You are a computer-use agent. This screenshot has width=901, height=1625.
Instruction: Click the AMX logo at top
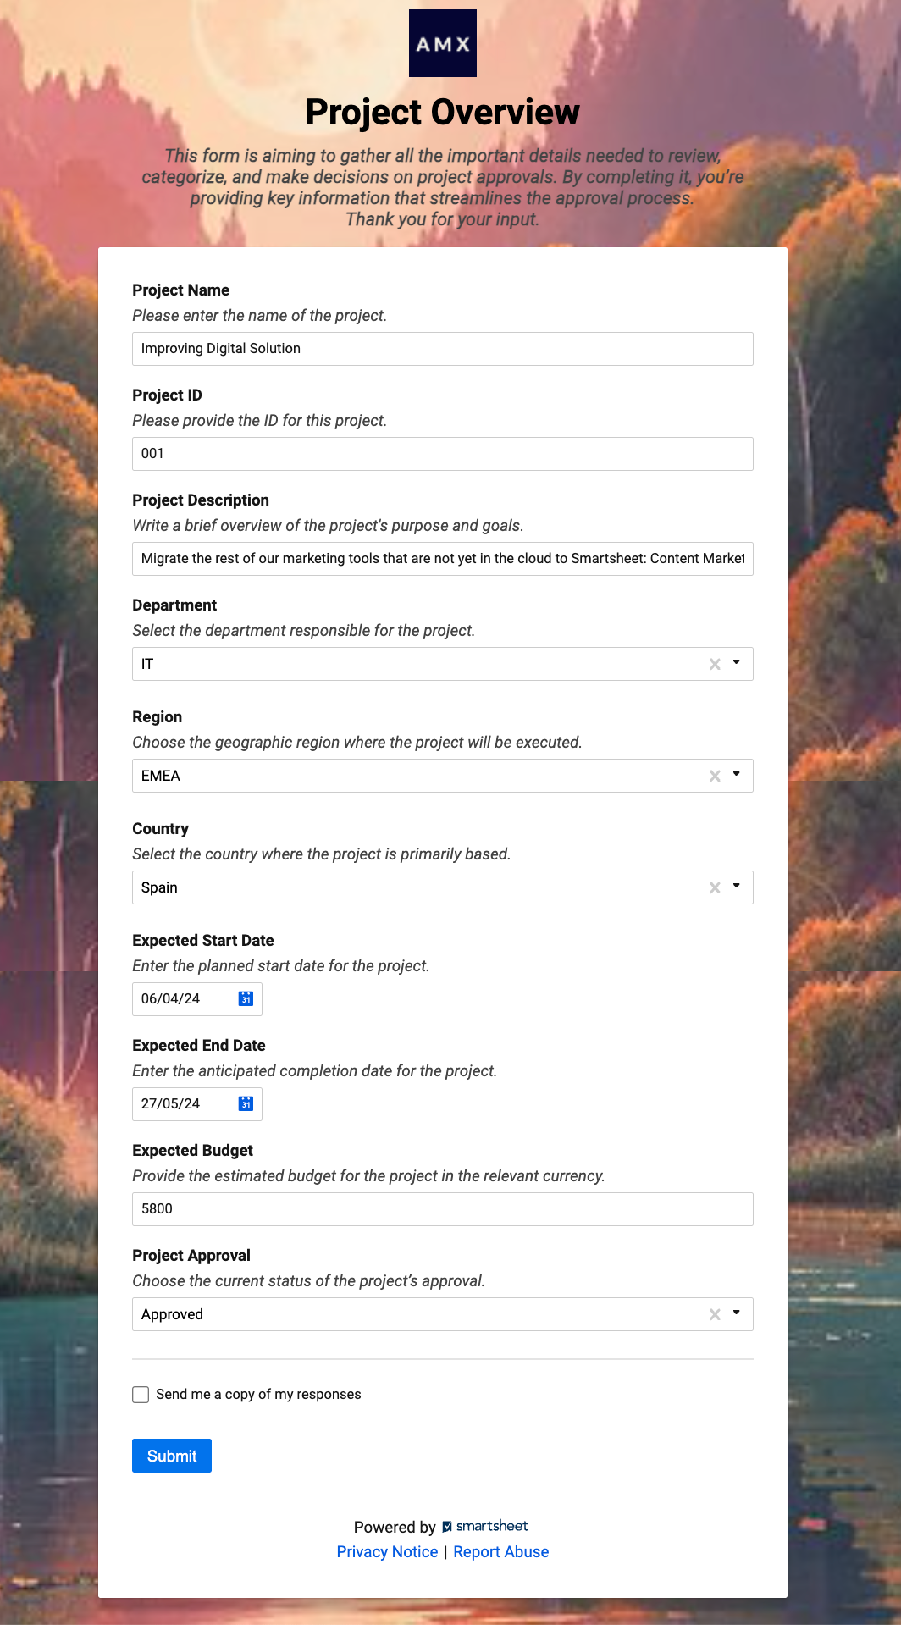tap(442, 43)
